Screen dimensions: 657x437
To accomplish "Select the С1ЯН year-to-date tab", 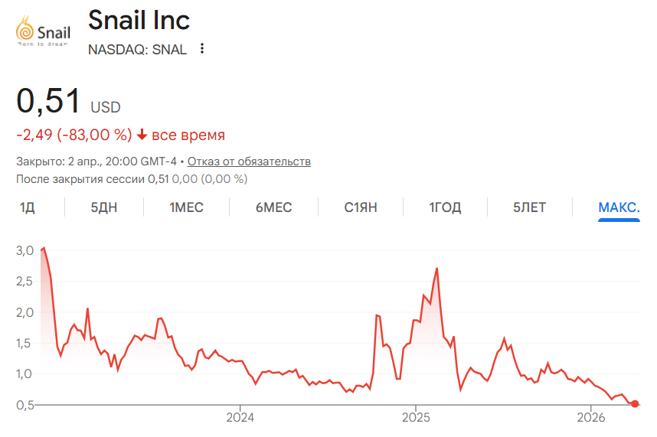I will click(x=361, y=207).
